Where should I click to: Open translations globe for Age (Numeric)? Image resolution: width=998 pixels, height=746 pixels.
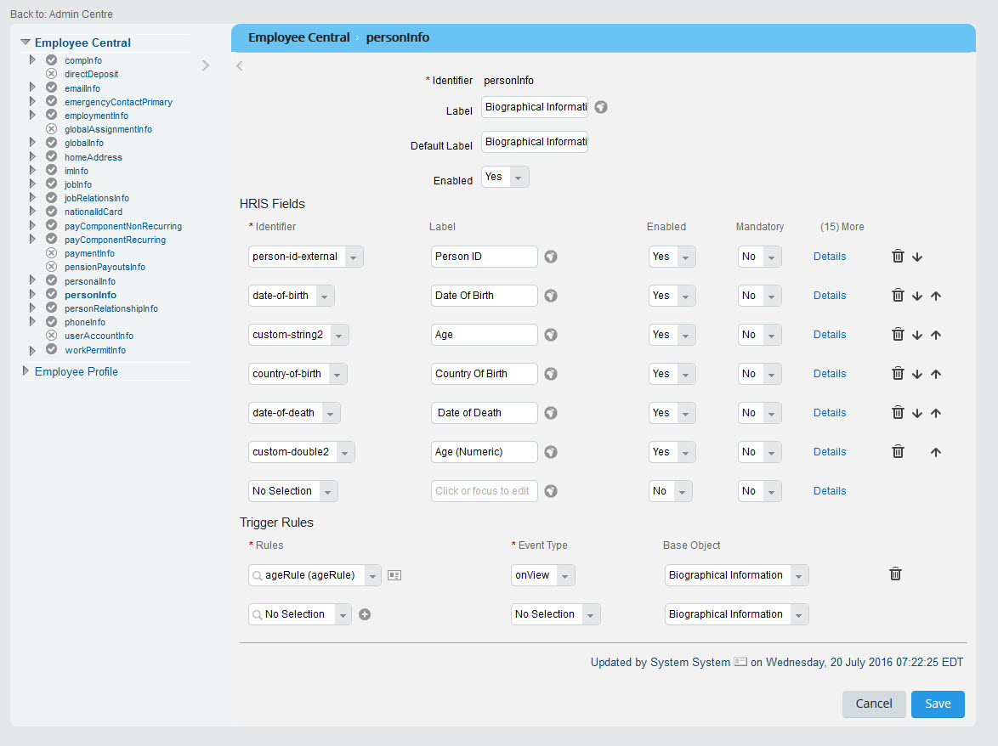(551, 451)
